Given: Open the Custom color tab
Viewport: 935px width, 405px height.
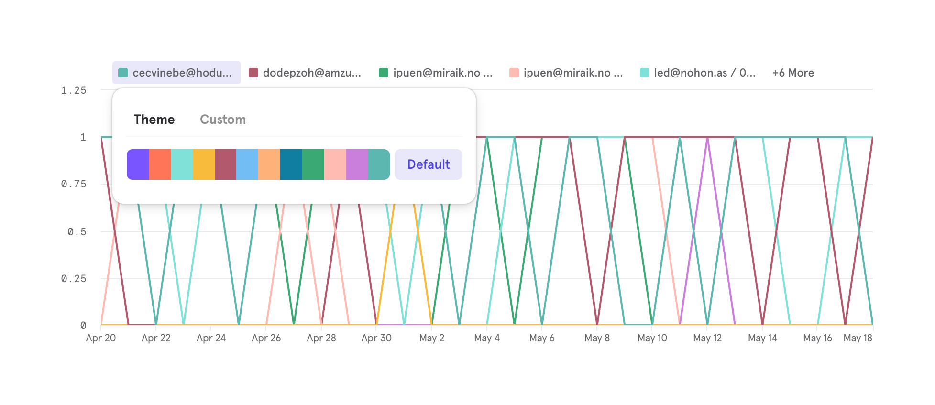Looking at the screenshot, I should coord(223,120).
